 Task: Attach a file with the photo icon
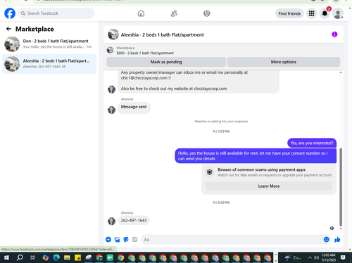(x=117, y=239)
